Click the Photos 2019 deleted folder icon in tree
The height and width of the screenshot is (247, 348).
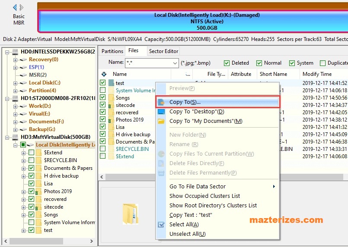(x=38, y=191)
